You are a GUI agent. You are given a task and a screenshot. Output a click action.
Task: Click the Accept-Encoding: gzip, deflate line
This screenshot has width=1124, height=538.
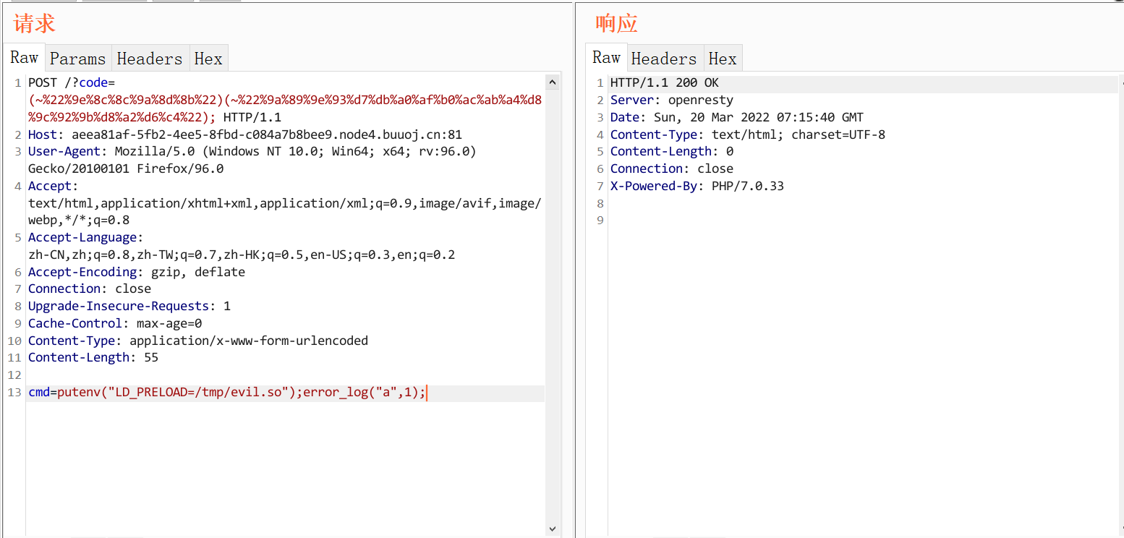point(137,272)
